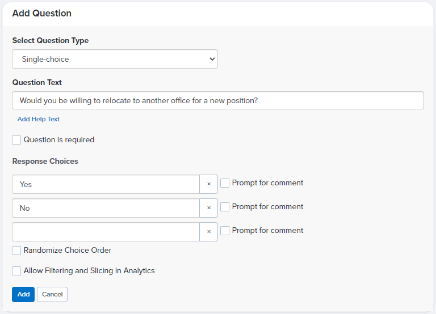The height and width of the screenshot is (314, 436).
Task: Enable Prompt for comment on Yes choice
Action: tap(225, 183)
